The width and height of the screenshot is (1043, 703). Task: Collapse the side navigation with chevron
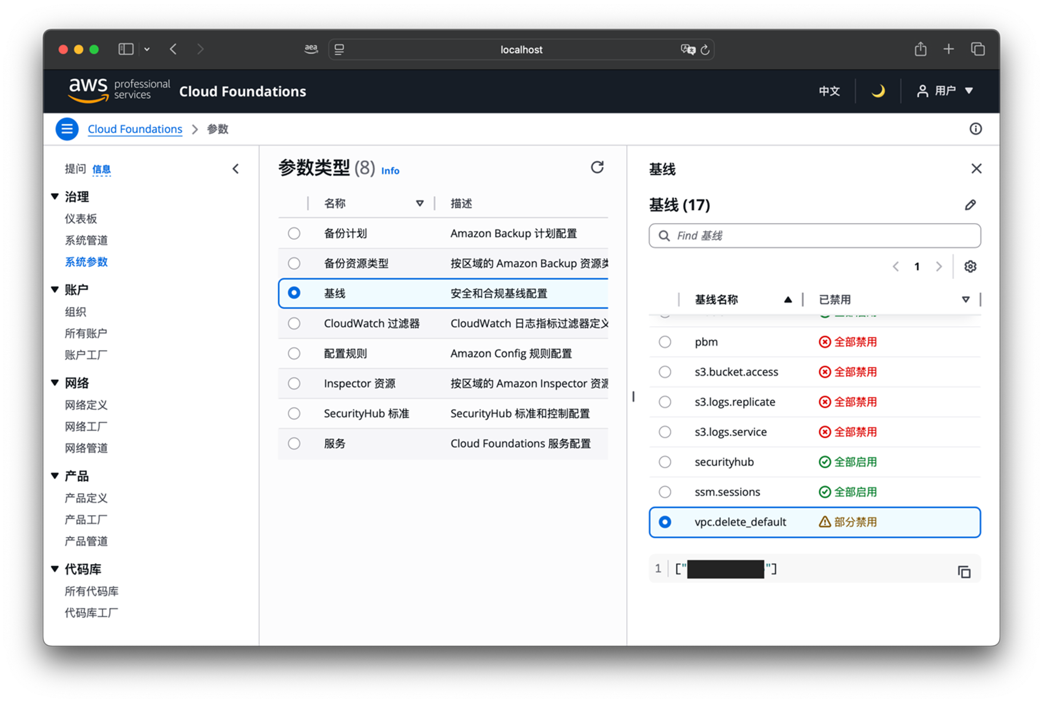click(236, 169)
